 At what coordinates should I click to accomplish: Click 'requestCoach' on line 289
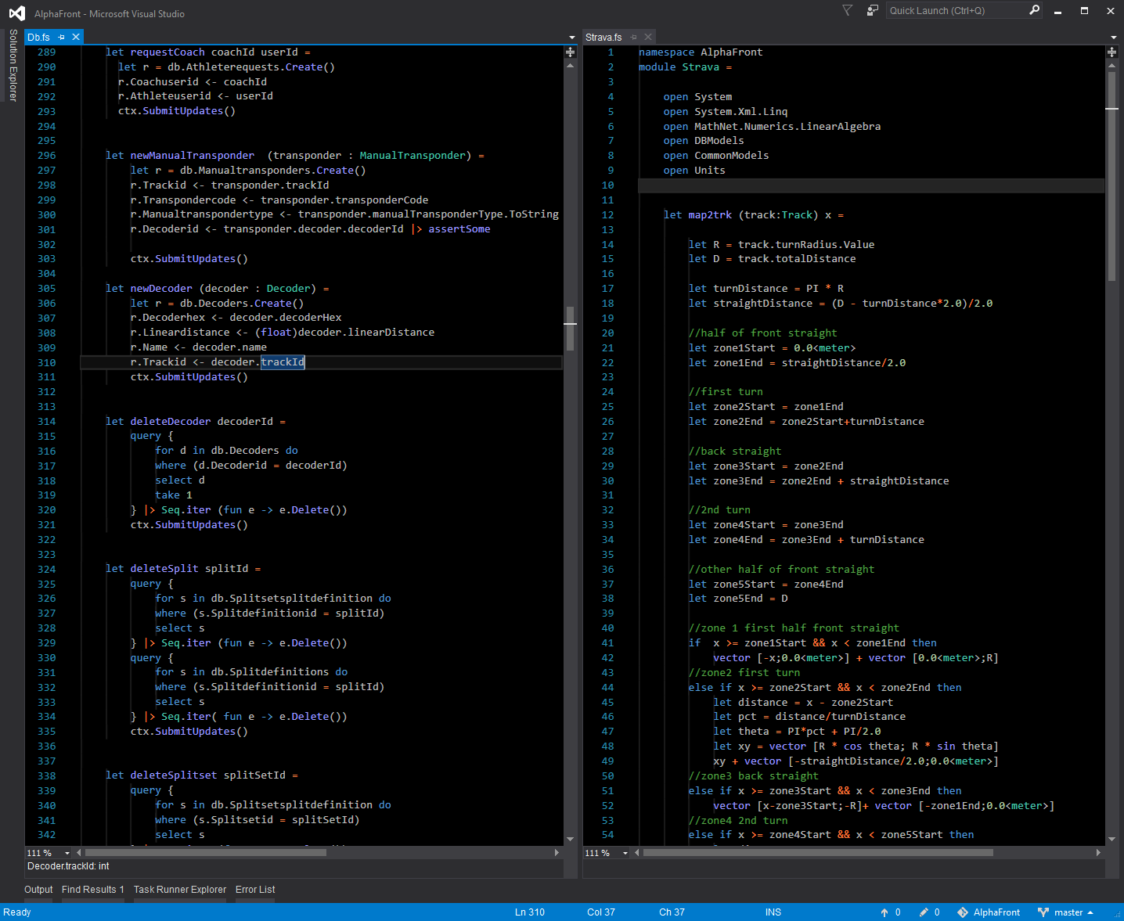[x=168, y=52]
